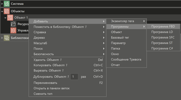Expand the Библиотеки tree node

[x=2, y=38]
